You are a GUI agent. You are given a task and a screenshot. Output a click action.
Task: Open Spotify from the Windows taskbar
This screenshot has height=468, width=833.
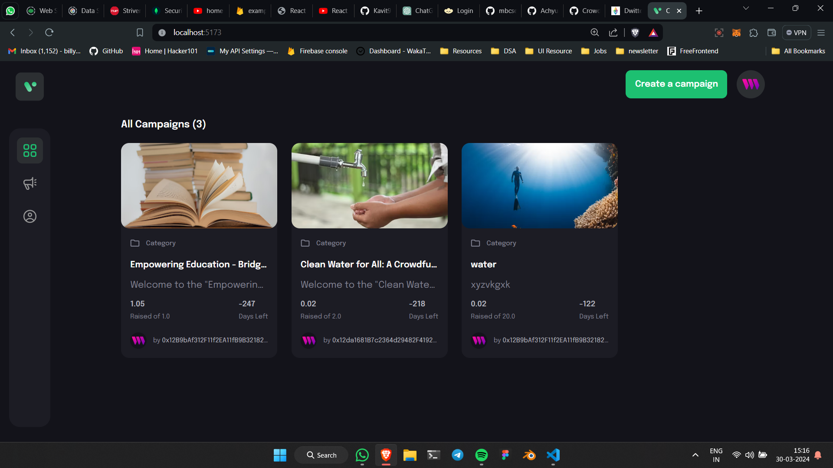(481, 455)
